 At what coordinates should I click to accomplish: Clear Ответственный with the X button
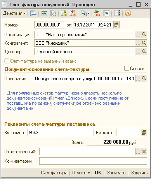tap(144, 152)
